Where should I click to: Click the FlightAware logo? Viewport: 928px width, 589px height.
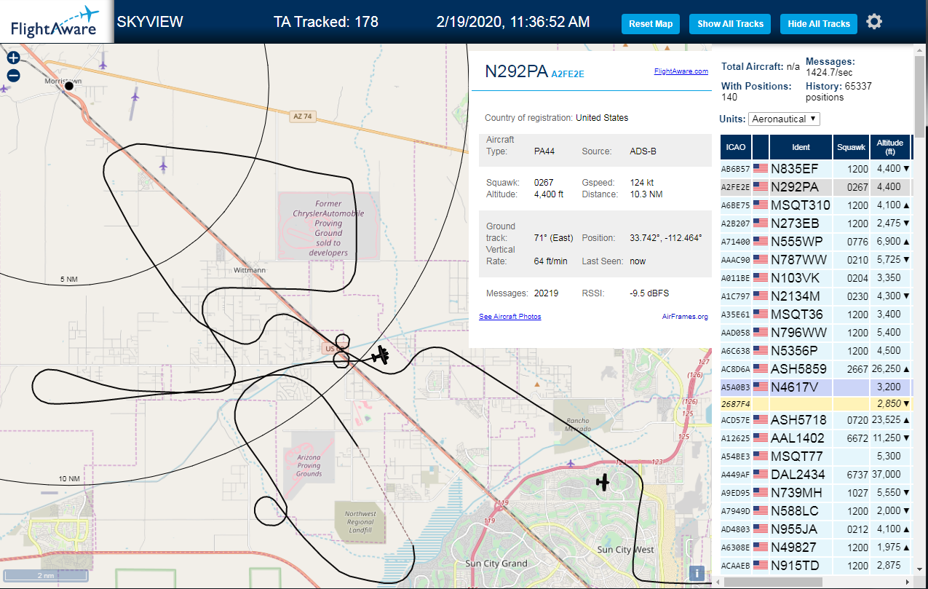pyautogui.click(x=56, y=22)
